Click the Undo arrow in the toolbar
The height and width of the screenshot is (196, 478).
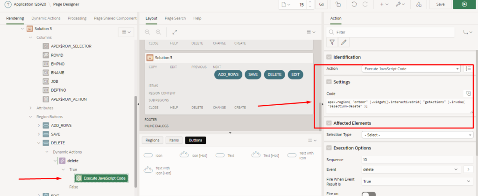[x=354, y=4]
